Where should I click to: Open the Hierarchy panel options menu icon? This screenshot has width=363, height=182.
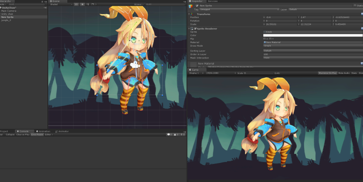coord(45,1)
